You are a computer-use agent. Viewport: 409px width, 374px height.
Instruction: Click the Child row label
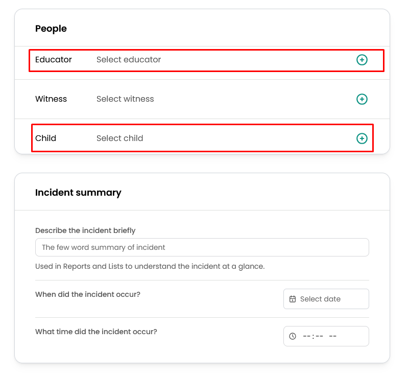pos(45,138)
